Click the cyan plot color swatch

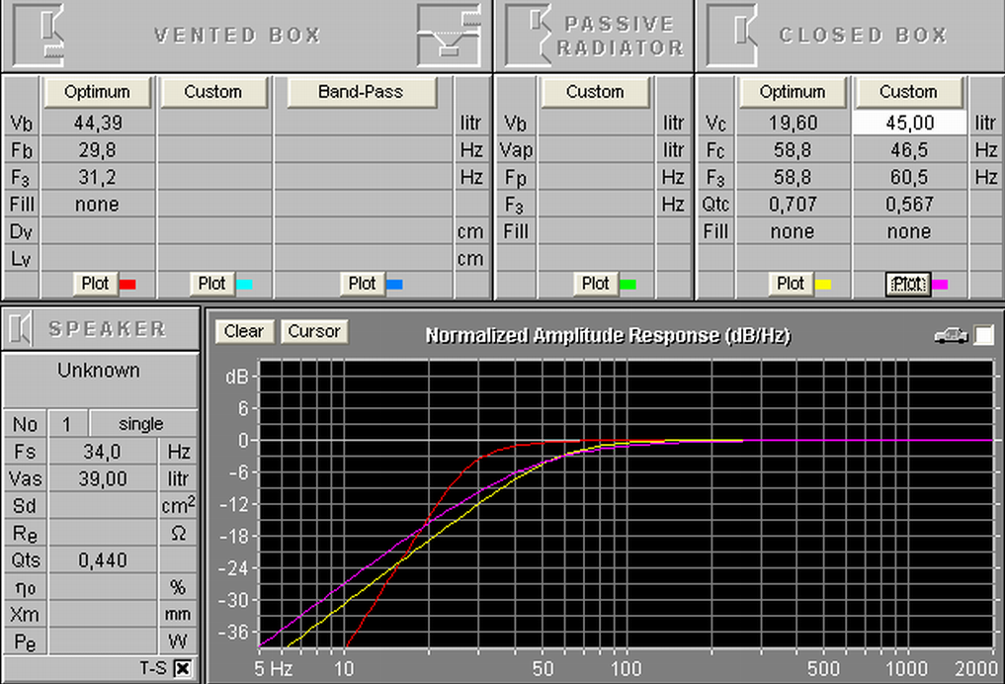[244, 284]
